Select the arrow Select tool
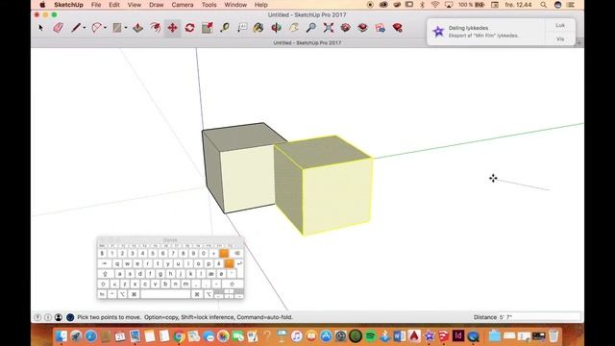 40,28
